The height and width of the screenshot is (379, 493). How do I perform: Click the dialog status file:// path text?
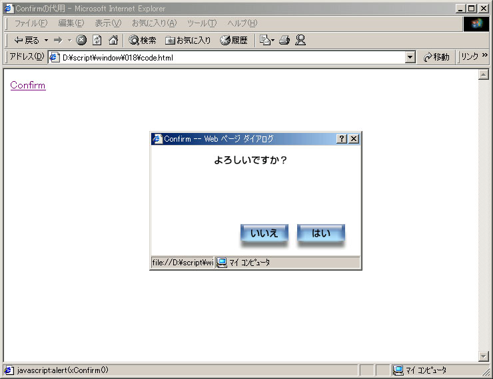click(183, 262)
